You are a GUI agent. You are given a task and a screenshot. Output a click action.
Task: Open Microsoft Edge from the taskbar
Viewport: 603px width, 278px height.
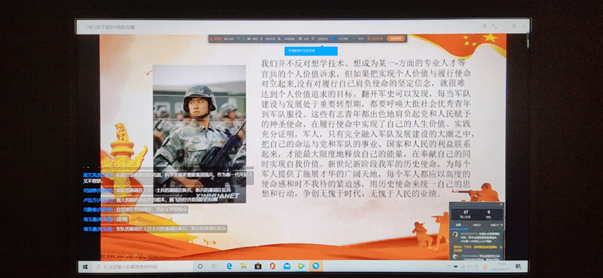pyautogui.click(x=229, y=266)
